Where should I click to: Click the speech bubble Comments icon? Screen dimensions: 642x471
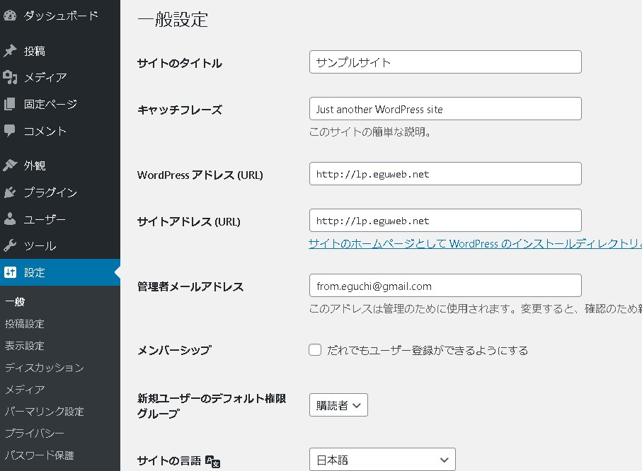coord(10,131)
